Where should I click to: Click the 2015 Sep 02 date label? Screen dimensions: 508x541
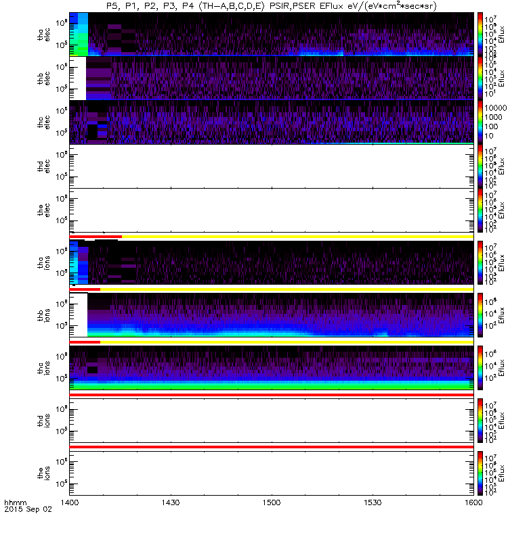point(28,509)
